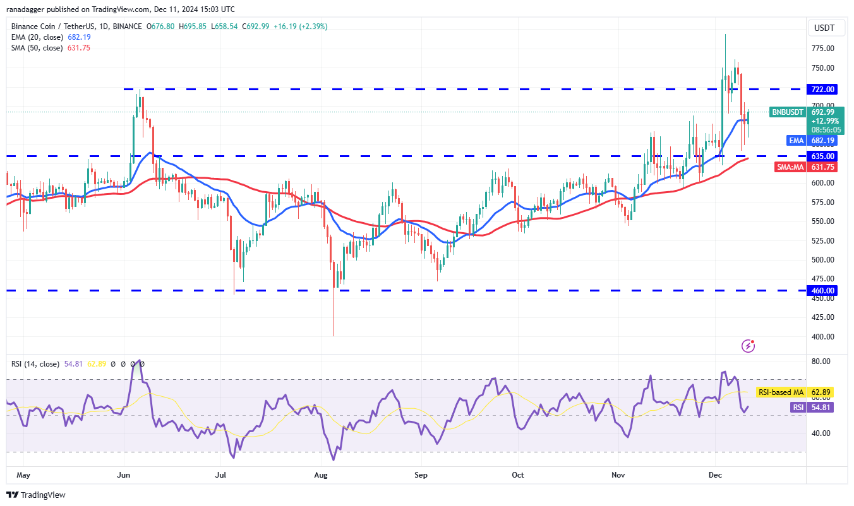
Task: Click the 682.19 EMA price value on axis
Action: [824, 140]
